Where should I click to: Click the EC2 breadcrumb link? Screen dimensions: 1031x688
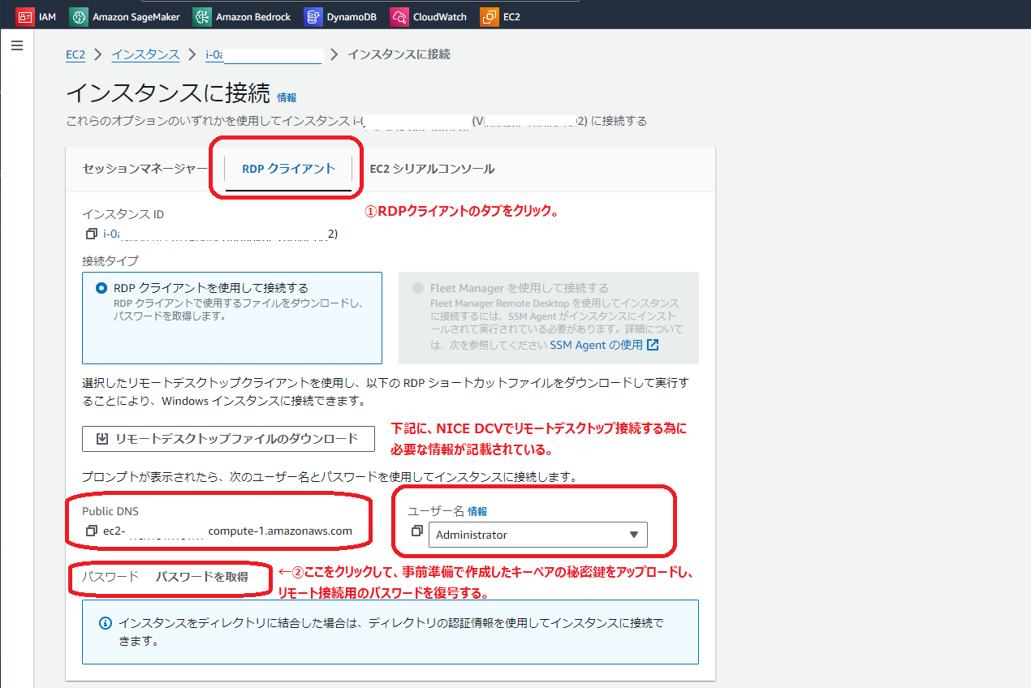click(x=75, y=54)
